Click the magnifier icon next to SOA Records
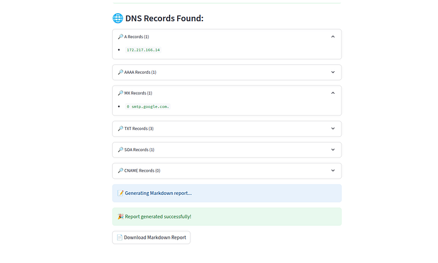438x263 pixels. click(120, 150)
